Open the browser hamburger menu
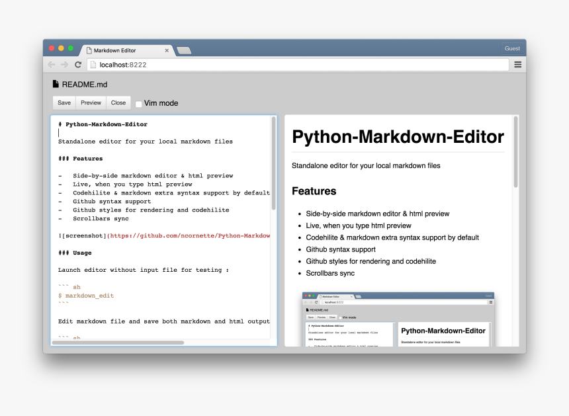569x416 pixels. pyautogui.click(x=518, y=65)
